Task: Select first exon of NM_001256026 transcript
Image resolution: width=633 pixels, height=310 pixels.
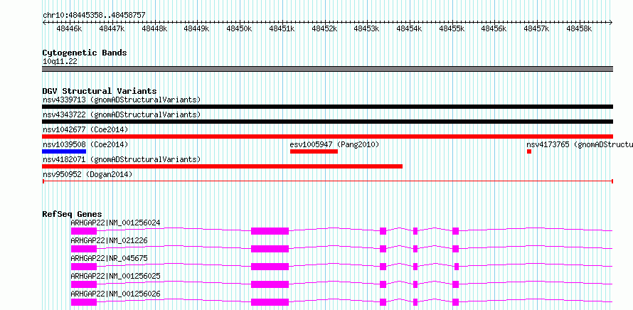Action: coord(84,302)
